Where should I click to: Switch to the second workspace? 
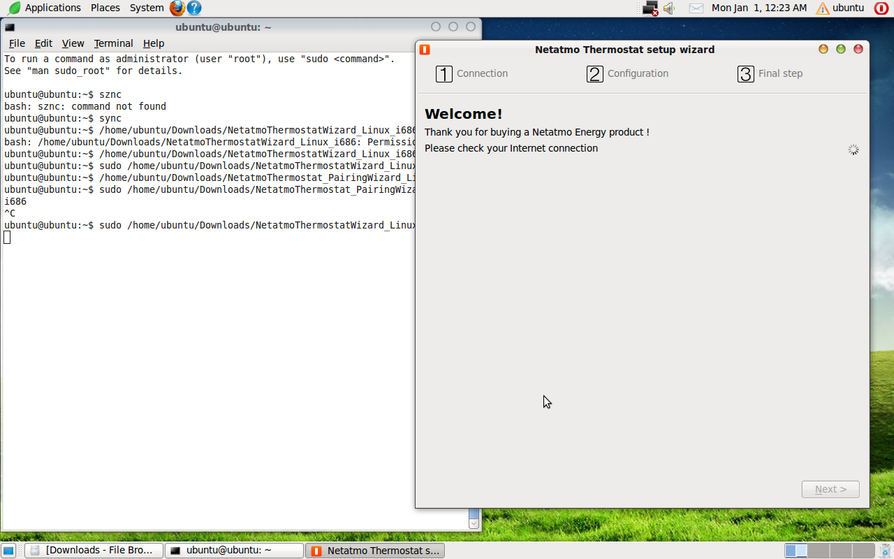point(818,551)
